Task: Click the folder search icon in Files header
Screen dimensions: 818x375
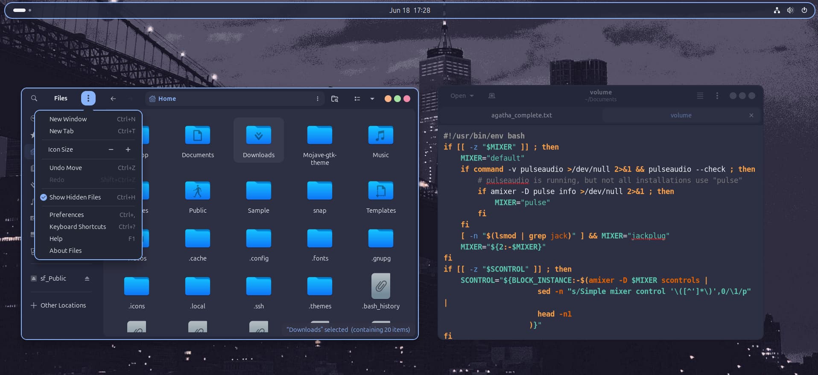Action: click(x=335, y=99)
